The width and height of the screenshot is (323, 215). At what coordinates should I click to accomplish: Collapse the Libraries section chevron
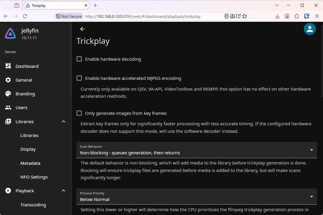63,122
